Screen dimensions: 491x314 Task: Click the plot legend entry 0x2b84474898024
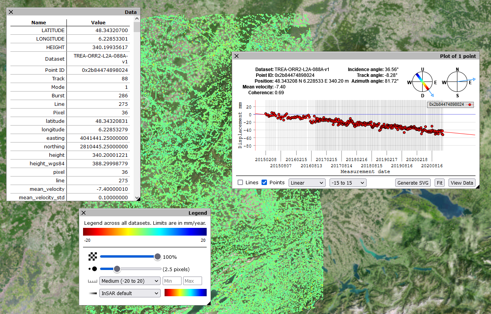(450, 104)
